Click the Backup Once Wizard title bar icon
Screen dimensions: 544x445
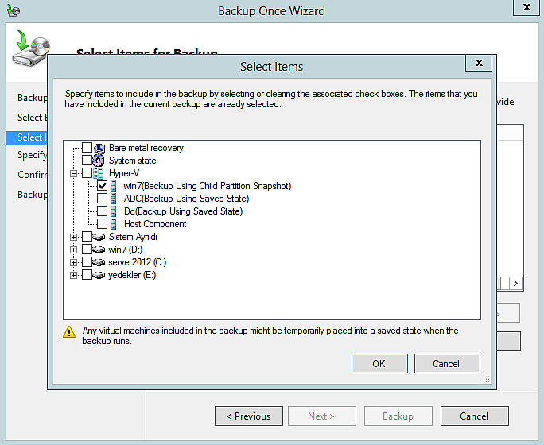pyautogui.click(x=14, y=10)
